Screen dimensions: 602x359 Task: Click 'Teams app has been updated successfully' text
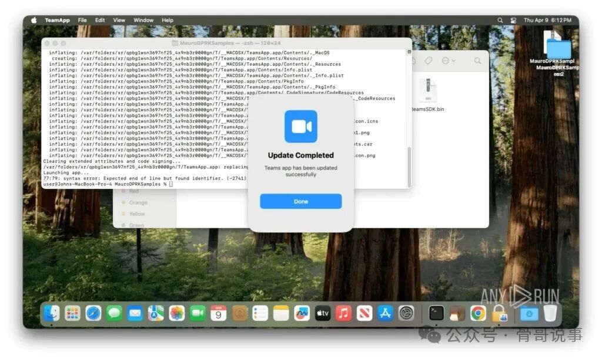tap(300, 171)
